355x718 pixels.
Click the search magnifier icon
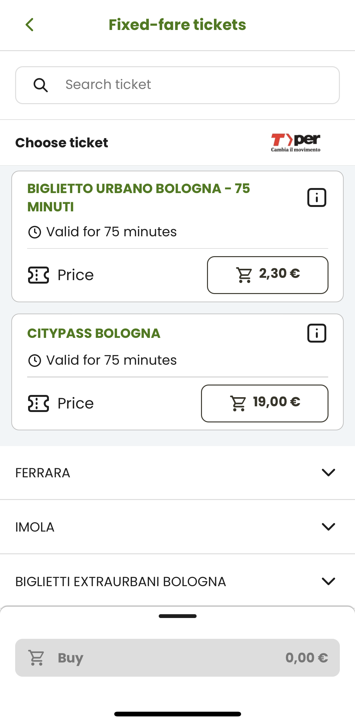point(41,85)
